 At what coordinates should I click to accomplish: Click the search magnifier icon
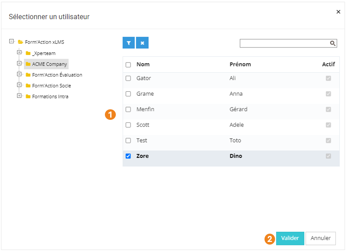(x=333, y=43)
